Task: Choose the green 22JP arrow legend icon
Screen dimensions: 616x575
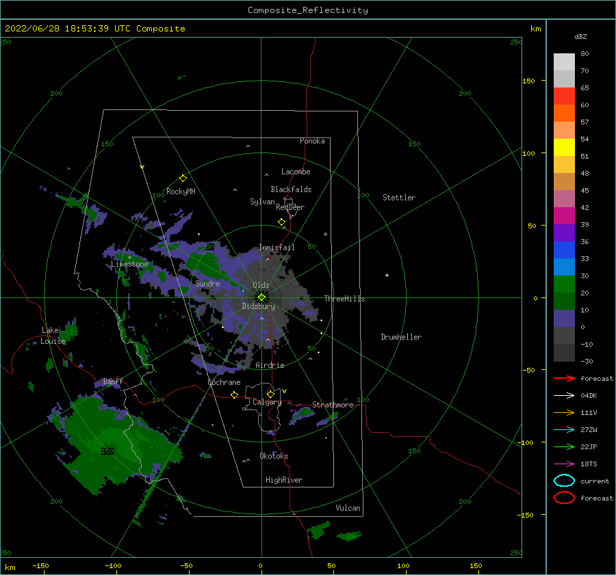Action: [x=564, y=446]
